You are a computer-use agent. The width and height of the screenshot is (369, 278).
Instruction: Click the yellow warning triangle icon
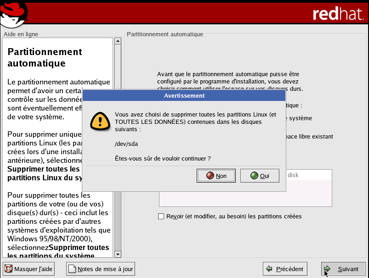pyautogui.click(x=100, y=121)
